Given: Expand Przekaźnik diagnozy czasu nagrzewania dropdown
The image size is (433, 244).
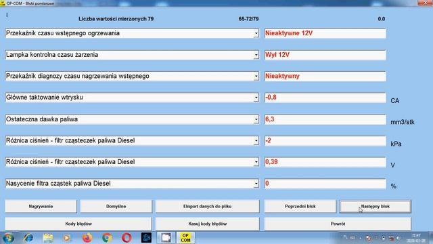Looking at the screenshot, I should click(x=256, y=77).
